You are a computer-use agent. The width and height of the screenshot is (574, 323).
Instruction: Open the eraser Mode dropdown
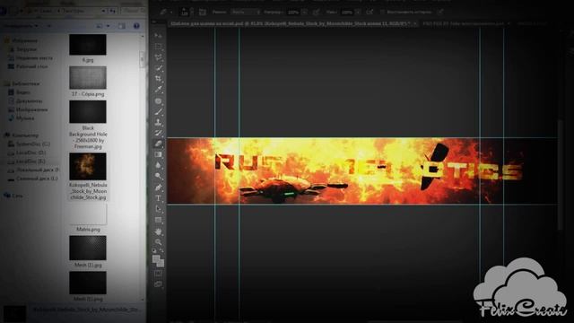coord(246,12)
